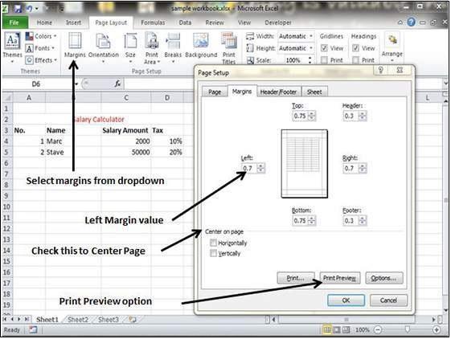This screenshot has width=451, height=339.
Task: Open the Colors theme dropdown
Action: pos(41,36)
